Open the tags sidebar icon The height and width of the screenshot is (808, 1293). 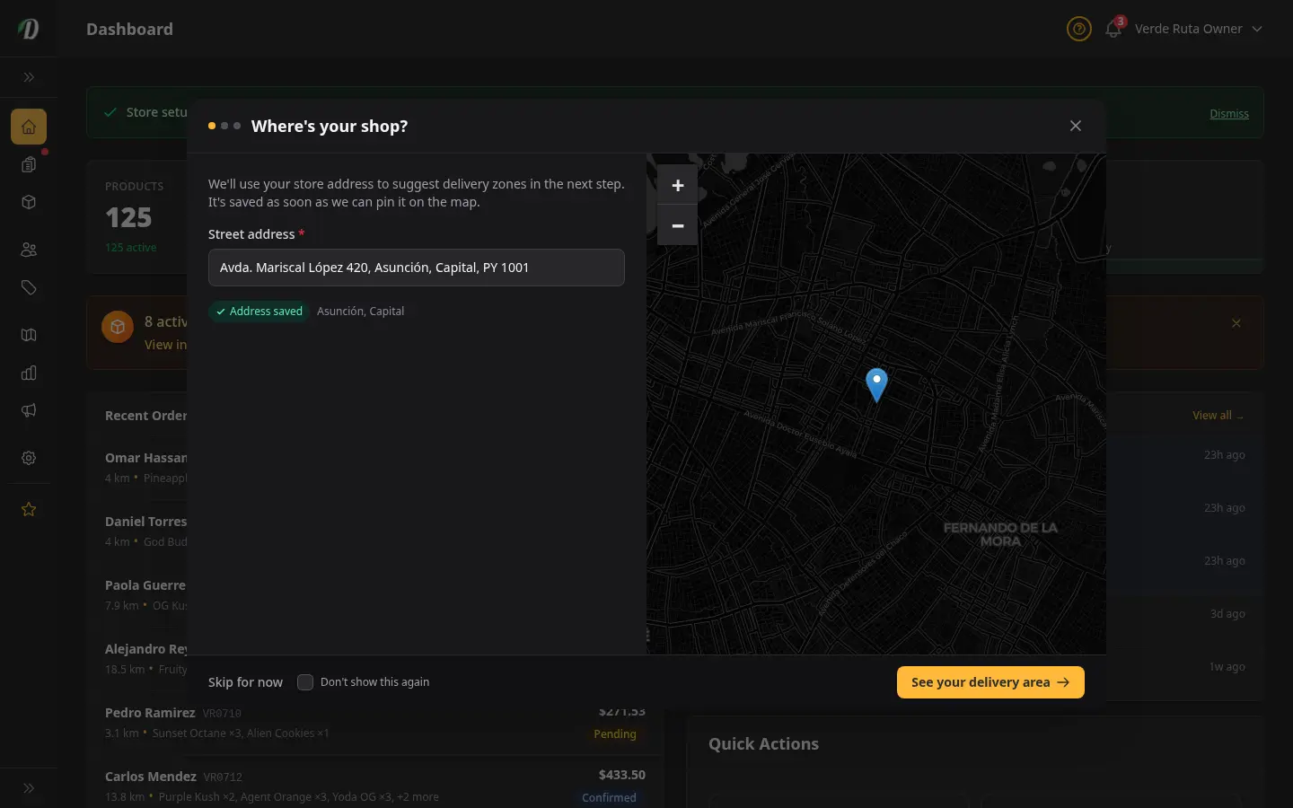coord(29,287)
